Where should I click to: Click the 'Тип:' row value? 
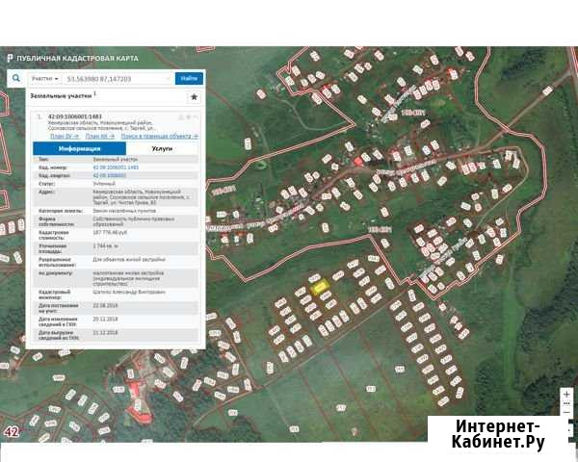pos(115,159)
